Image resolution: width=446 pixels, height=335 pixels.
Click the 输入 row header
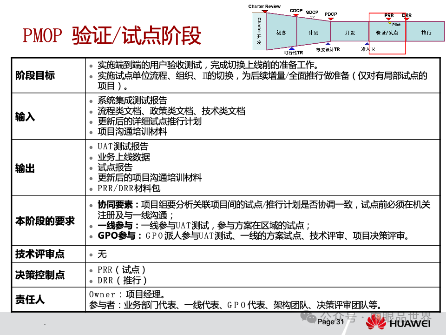25,116
